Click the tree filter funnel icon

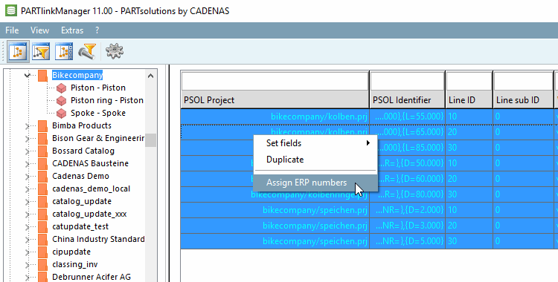[41, 52]
